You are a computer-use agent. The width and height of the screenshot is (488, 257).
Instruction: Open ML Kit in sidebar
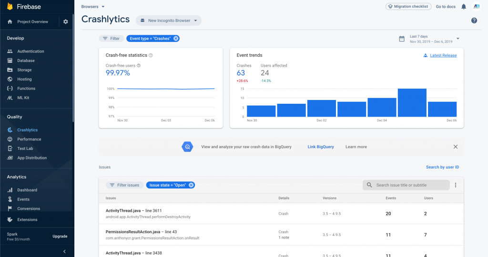(23, 98)
